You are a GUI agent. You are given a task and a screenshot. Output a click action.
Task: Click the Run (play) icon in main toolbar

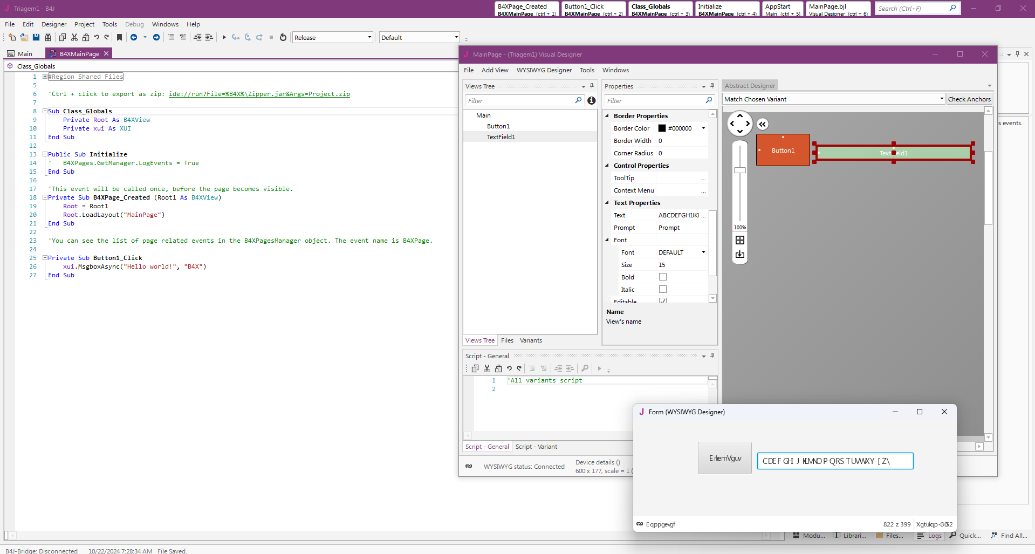point(224,37)
